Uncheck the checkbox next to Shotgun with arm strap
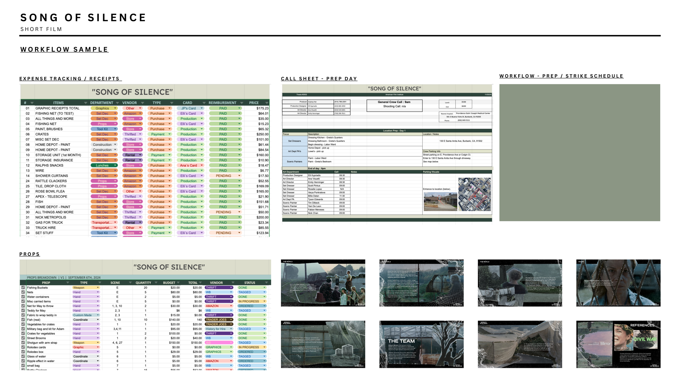680x382 pixels. point(23,343)
